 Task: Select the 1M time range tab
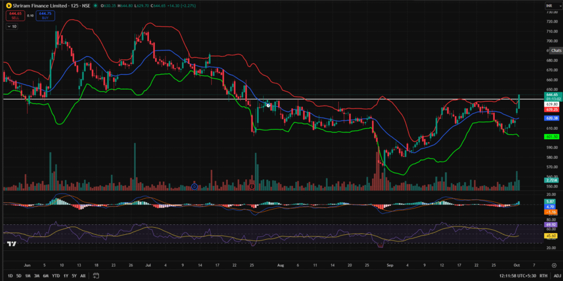[27, 276]
